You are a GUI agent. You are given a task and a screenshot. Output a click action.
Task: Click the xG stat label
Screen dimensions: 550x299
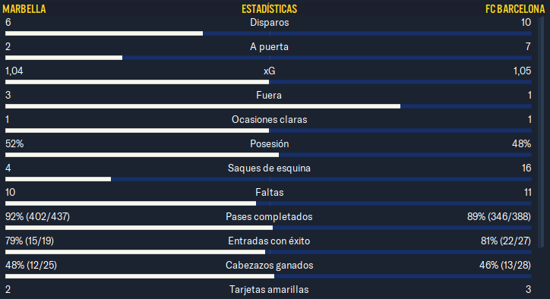pos(270,71)
